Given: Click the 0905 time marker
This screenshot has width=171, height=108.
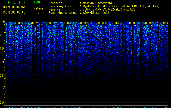Looking at the screenshot, I should point(83,23).
